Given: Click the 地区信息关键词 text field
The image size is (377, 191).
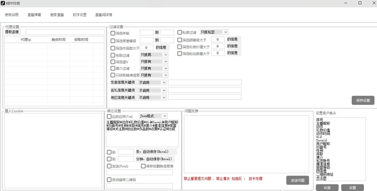Looking at the screenshot, I should pos(204,97).
